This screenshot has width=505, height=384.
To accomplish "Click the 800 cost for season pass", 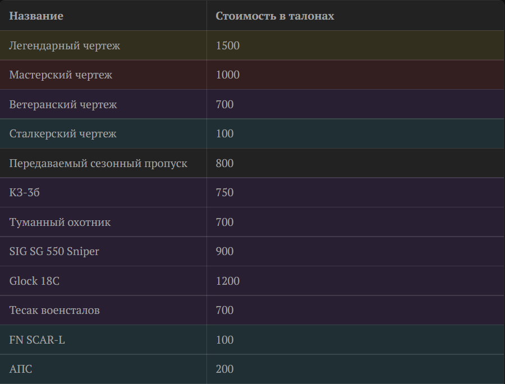I will tap(224, 163).
